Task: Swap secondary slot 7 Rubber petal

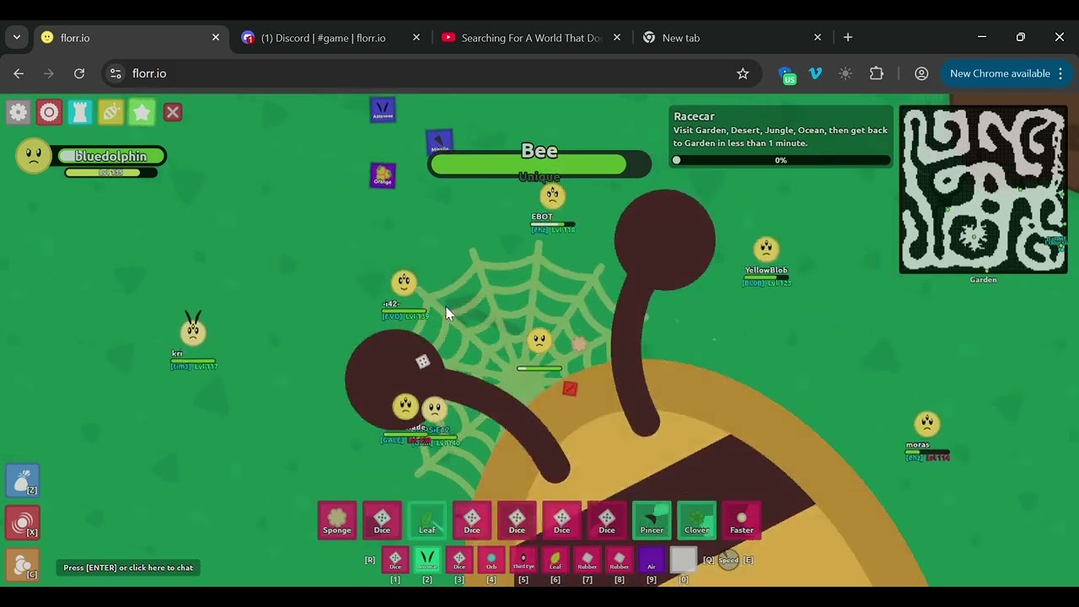Action: [x=588, y=559]
